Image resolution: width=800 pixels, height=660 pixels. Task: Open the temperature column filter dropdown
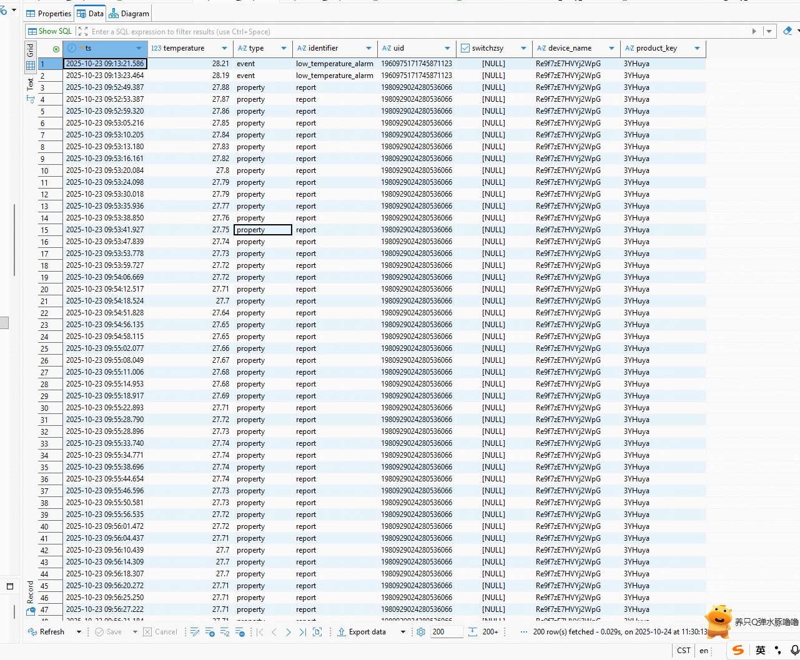click(x=224, y=48)
